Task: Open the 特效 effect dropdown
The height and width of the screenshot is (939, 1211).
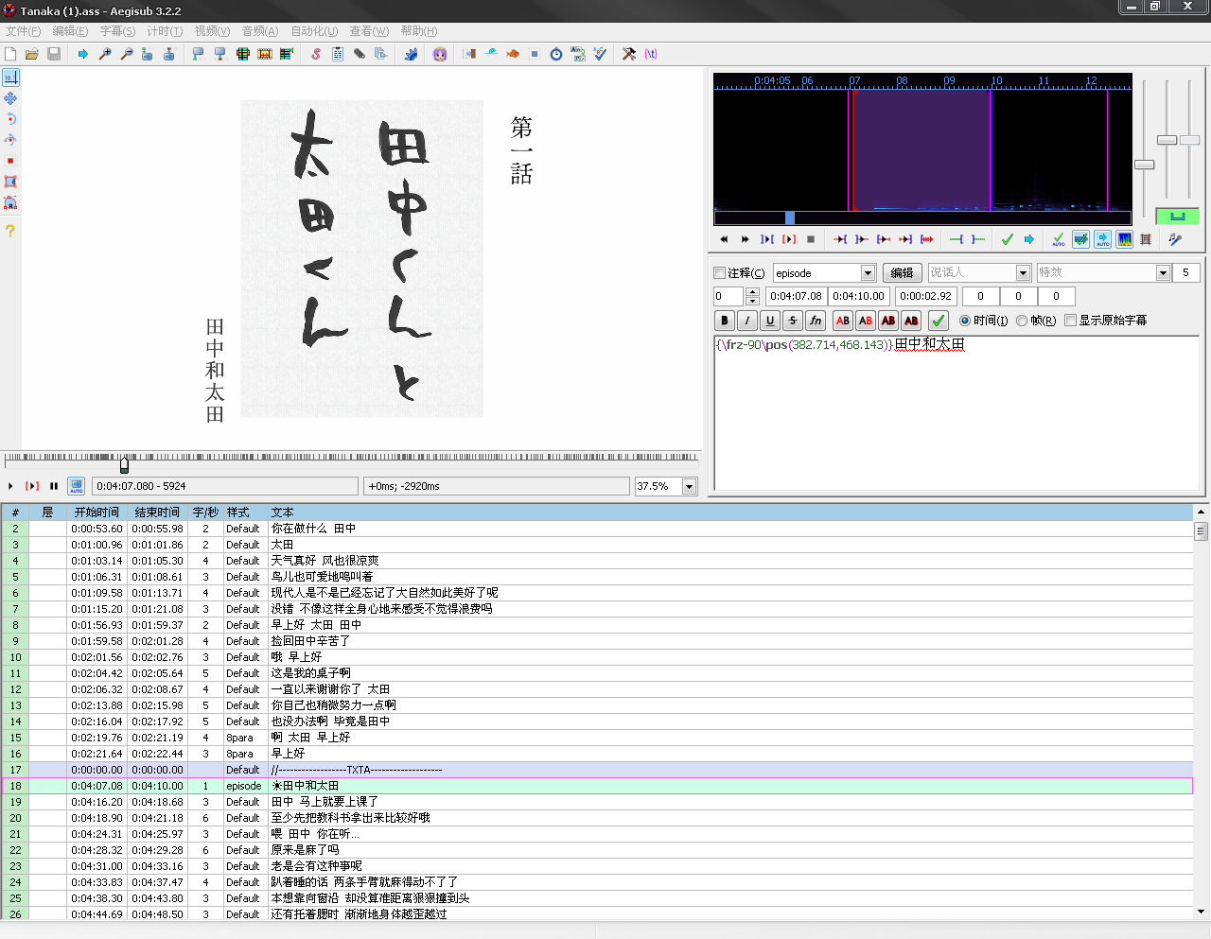Action: point(1164,272)
